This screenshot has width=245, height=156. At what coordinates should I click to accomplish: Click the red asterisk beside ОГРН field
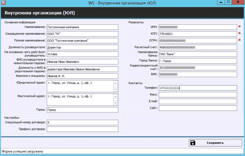tap(239, 40)
